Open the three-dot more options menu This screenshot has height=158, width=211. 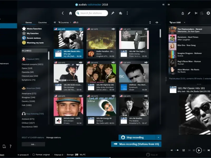point(127,13)
